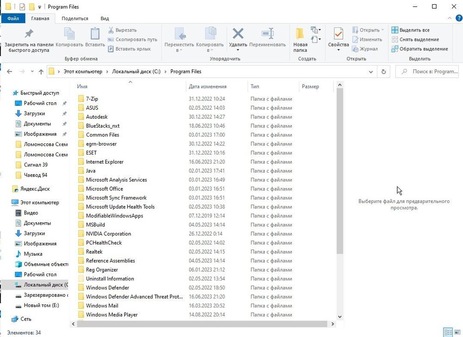463x337 pixels.
Task: Sort by the Имя column header
Action: coord(82,87)
